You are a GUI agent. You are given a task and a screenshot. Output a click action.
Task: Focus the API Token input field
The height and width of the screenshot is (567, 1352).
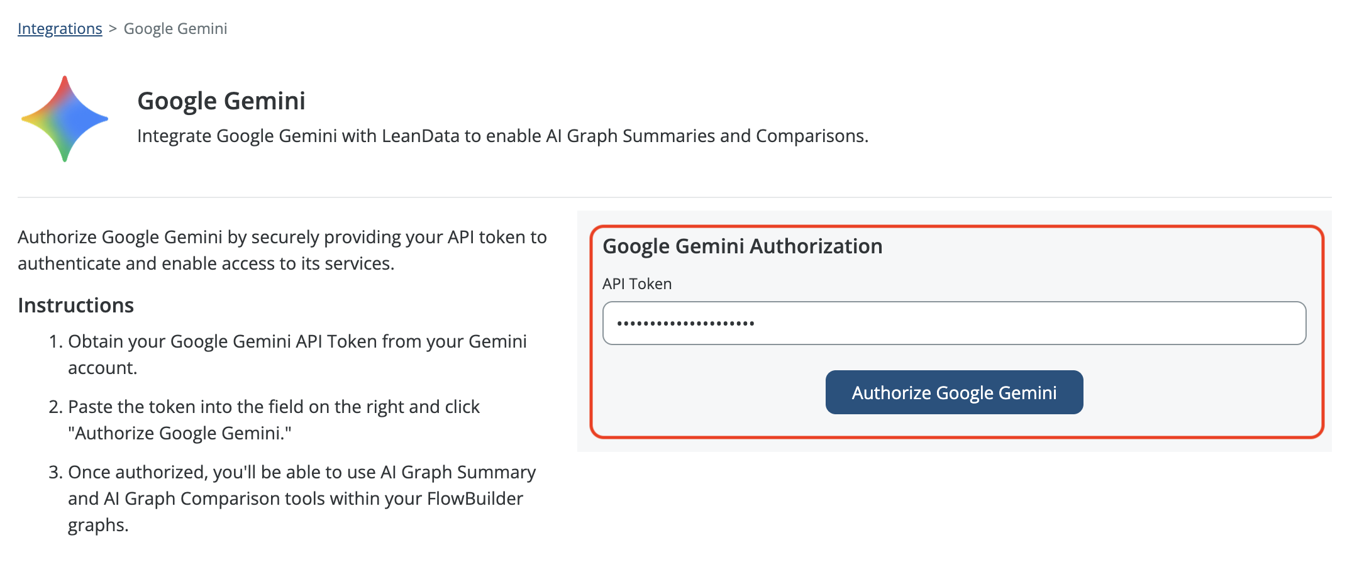point(953,323)
